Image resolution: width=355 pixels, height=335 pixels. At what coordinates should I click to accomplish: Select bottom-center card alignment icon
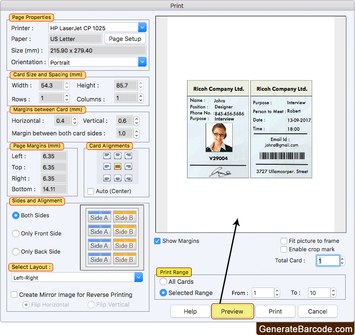tap(118, 178)
